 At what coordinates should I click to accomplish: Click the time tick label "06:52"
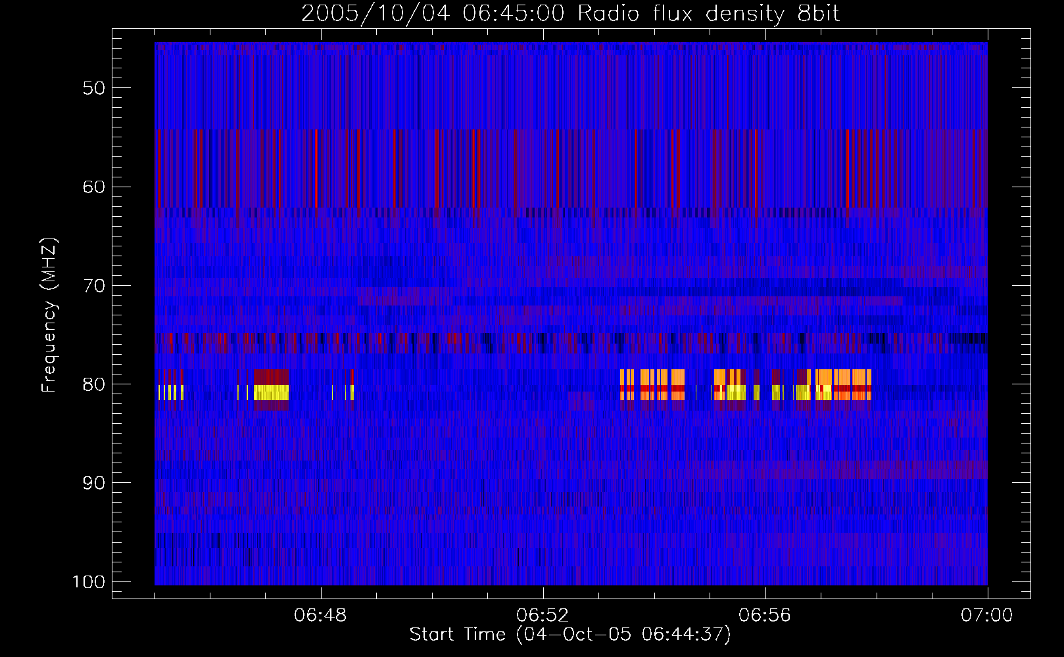coord(543,616)
